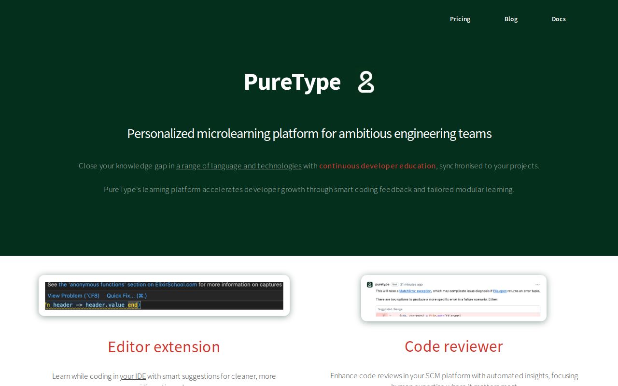This screenshot has width=618, height=386.
Task: Click the editor extension screenshot thumbnail
Action: pos(164,295)
